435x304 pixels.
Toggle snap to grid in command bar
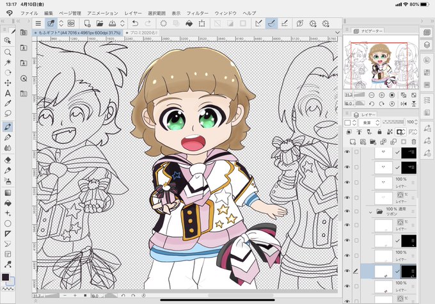285,24
